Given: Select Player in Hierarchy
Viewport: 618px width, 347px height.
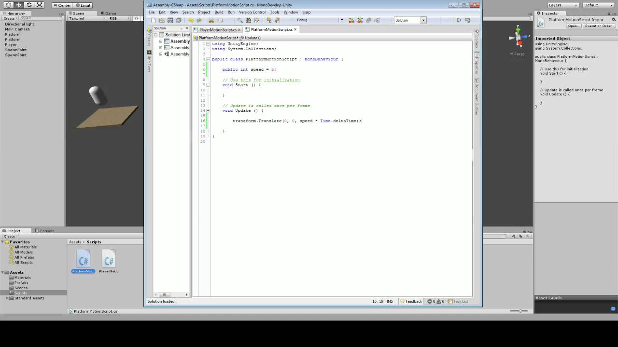Looking at the screenshot, I should pyautogui.click(x=11, y=45).
